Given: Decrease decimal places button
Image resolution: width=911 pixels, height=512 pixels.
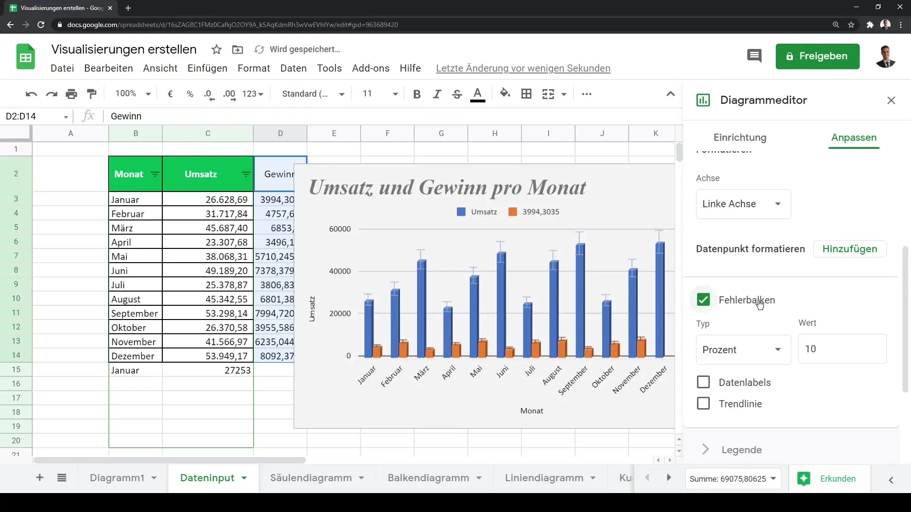Looking at the screenshot, I should pyautogui.click(x=209, y=94).
